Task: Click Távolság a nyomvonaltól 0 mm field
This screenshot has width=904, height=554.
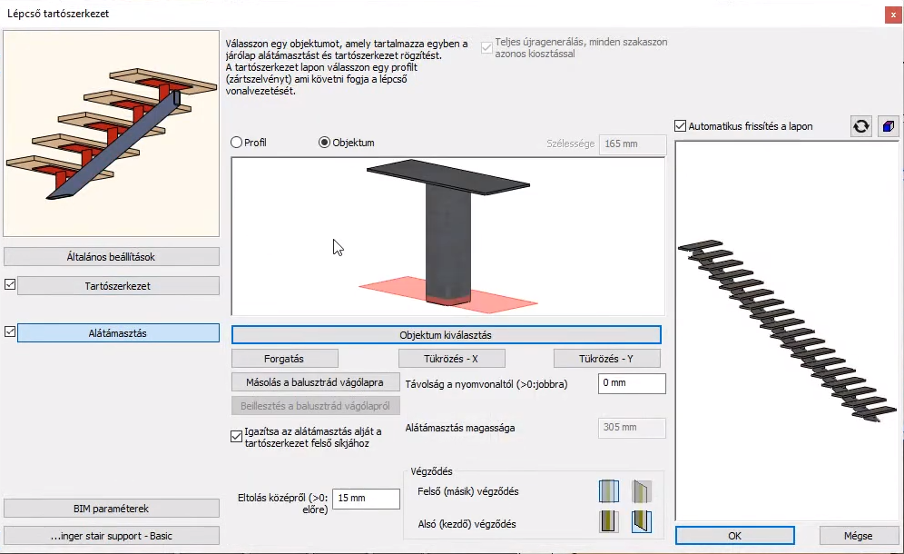Action: coord(632,383)
